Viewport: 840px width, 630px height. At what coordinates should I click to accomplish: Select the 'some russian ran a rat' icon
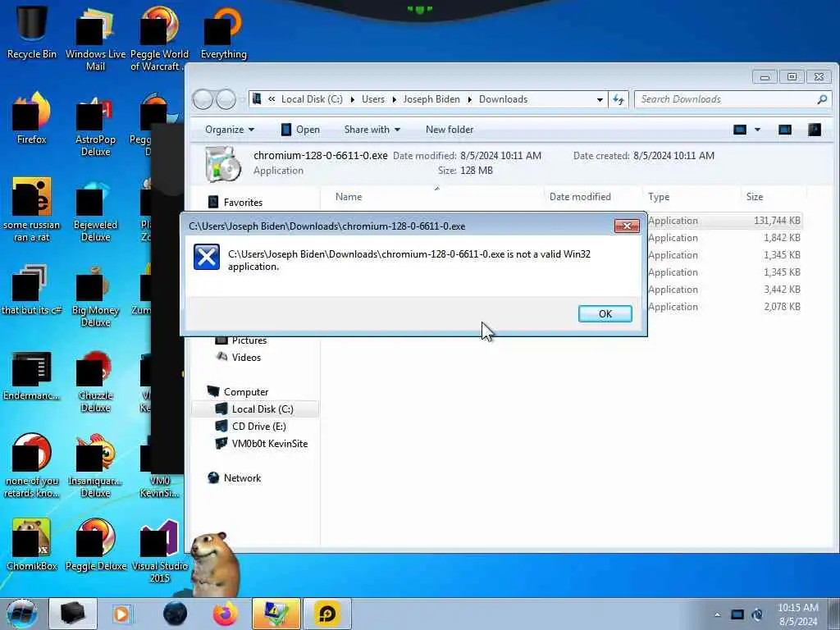(x=32, y=210)
